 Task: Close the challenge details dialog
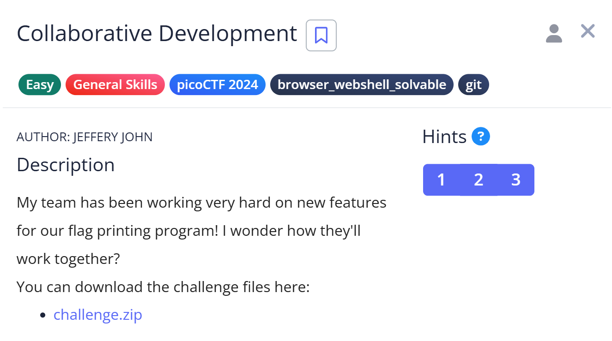click(x=588, y=31)
